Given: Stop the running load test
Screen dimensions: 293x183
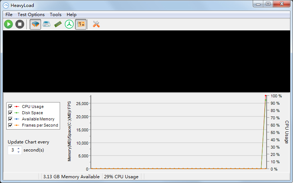Looking at the screenshot, I should point(20,25).
